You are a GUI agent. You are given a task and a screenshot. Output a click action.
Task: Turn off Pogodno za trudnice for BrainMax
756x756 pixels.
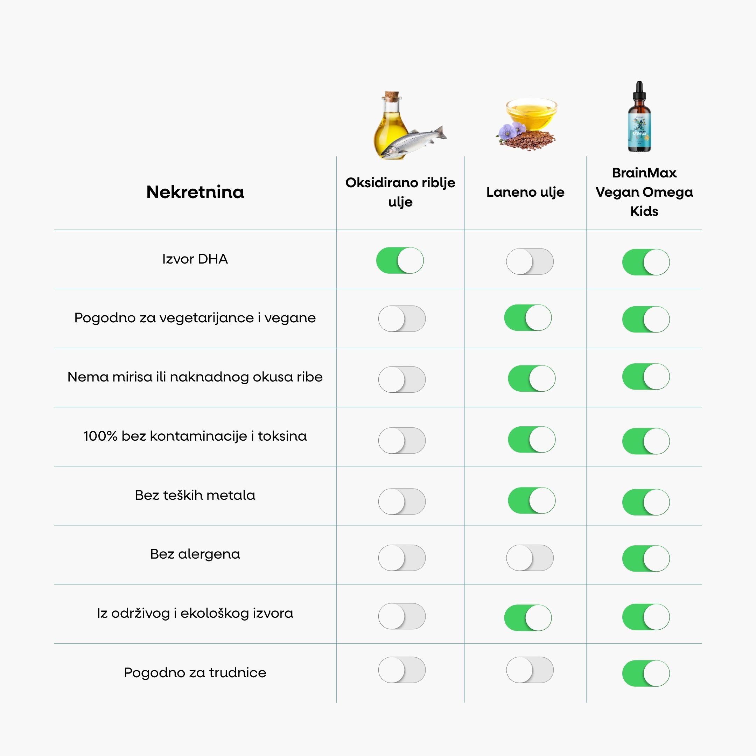[646, 673]
